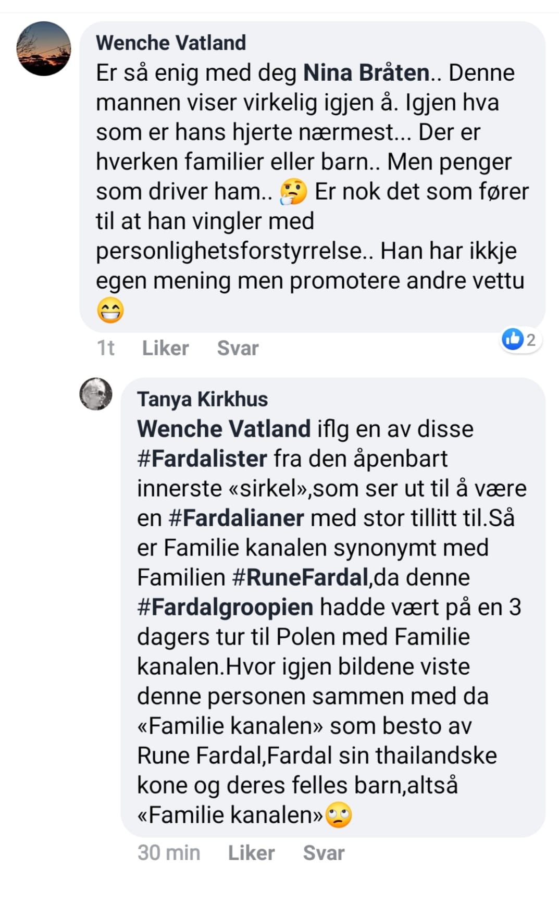559x904 pixels.
Task: View the reaction count of 2
Action: [531, 340]
